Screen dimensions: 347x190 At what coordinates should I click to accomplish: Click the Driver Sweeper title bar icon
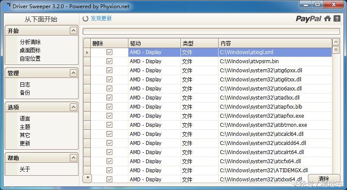pos(7,6)
